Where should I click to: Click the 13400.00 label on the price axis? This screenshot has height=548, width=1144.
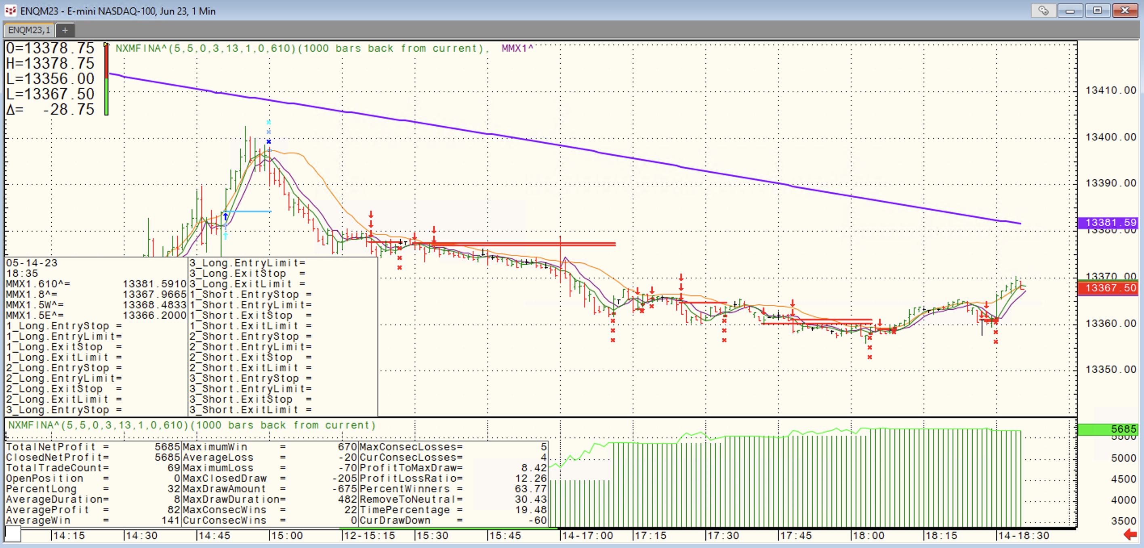(1111, 137)
